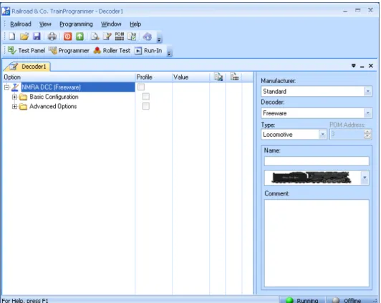381x303 pixels.
Task: Close the TrainProgrammer window
Action: coord(370,10)
